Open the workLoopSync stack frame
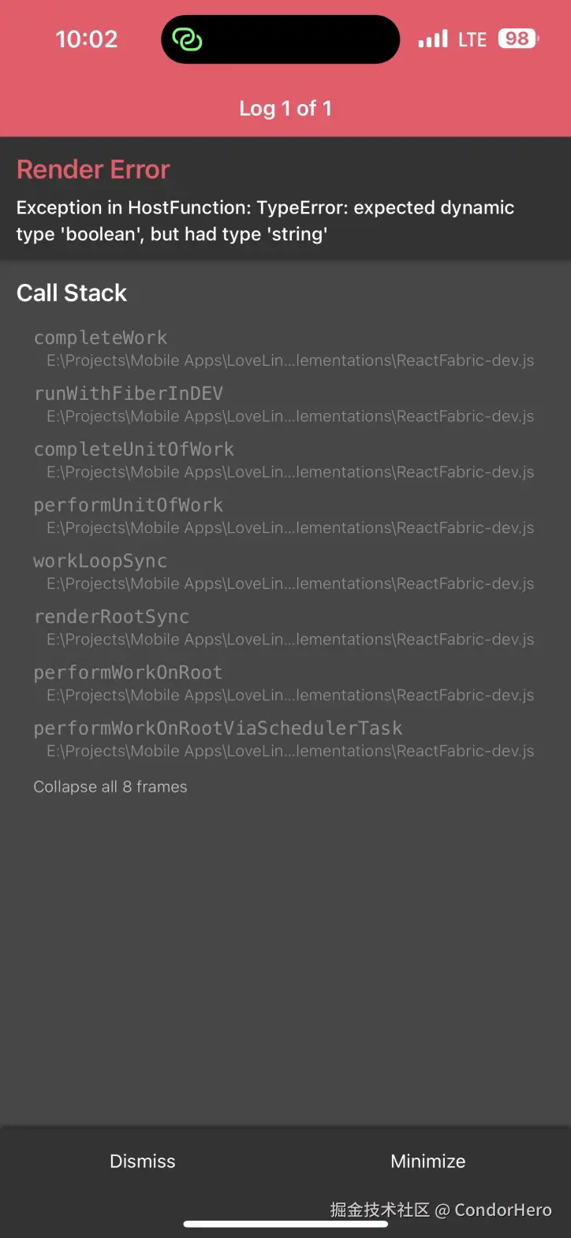The image size is (571, 1238). coord(284,572)
